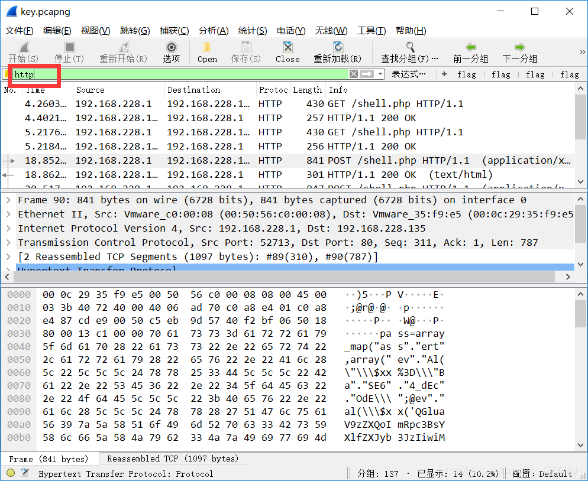Sort by the Source column header

tap(118, 90)
